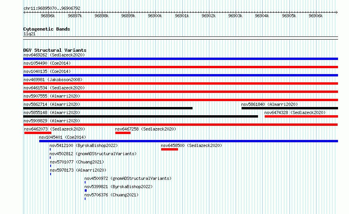Select the short red bar under nsv6467258
349x214 pixels.
(123, 133)
